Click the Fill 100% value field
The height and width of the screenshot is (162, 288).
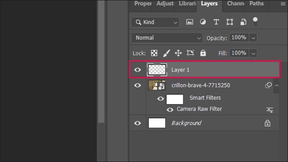(239, 53)
